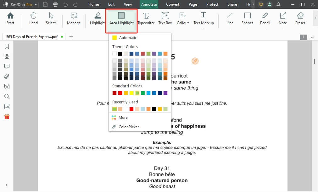Pick the purple standard color swatch
The image size is (318, 192).
point(165,93)
